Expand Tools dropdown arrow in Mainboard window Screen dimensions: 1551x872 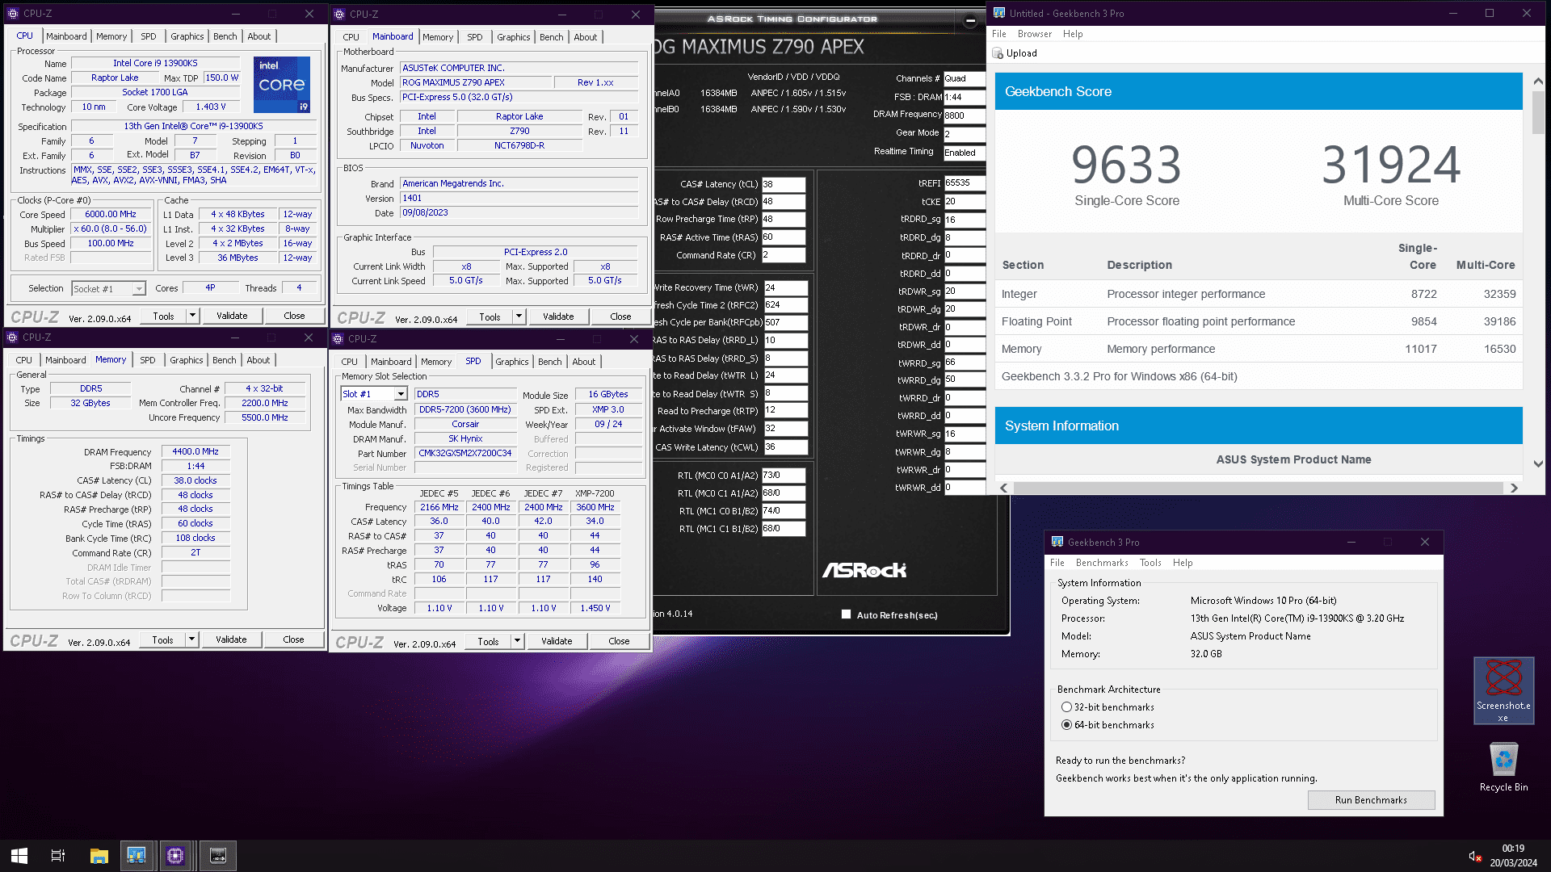pos(519,317)
